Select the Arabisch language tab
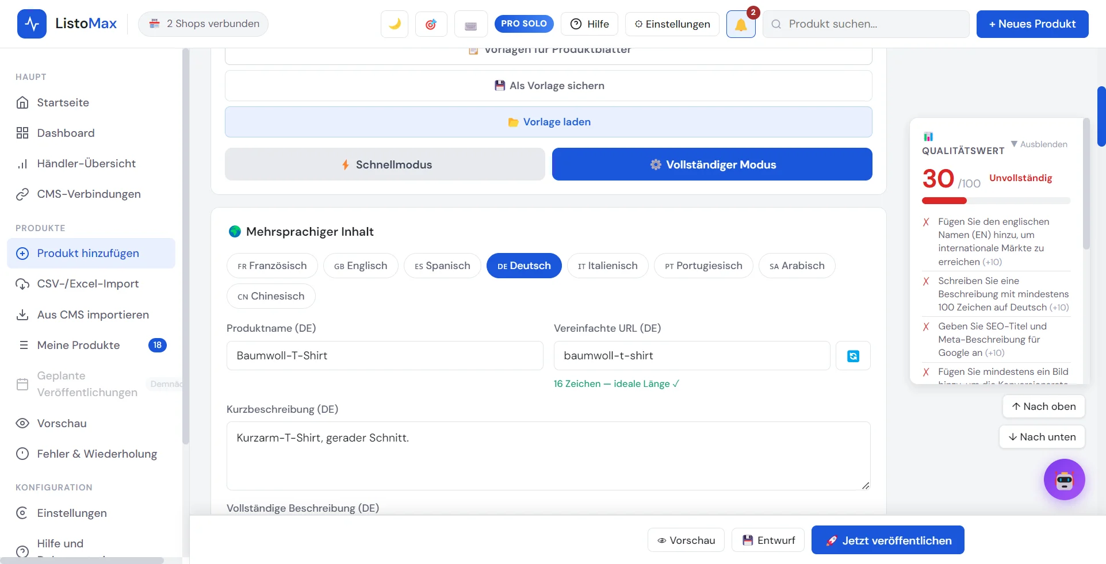 797,266
